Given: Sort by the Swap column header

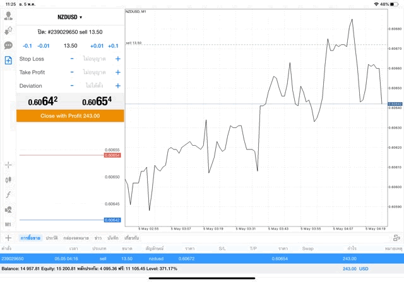Looking at the screenshot, I should click(x=307, y=249).
